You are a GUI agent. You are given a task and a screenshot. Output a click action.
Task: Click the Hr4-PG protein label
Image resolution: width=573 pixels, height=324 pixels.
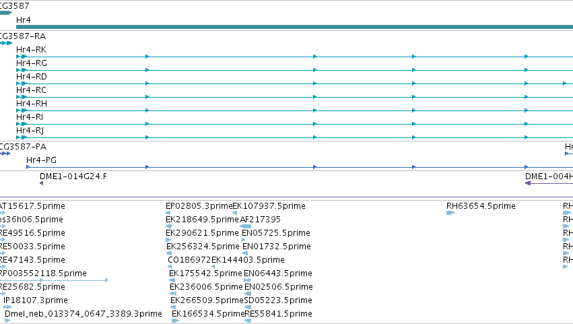coord(41,160)
